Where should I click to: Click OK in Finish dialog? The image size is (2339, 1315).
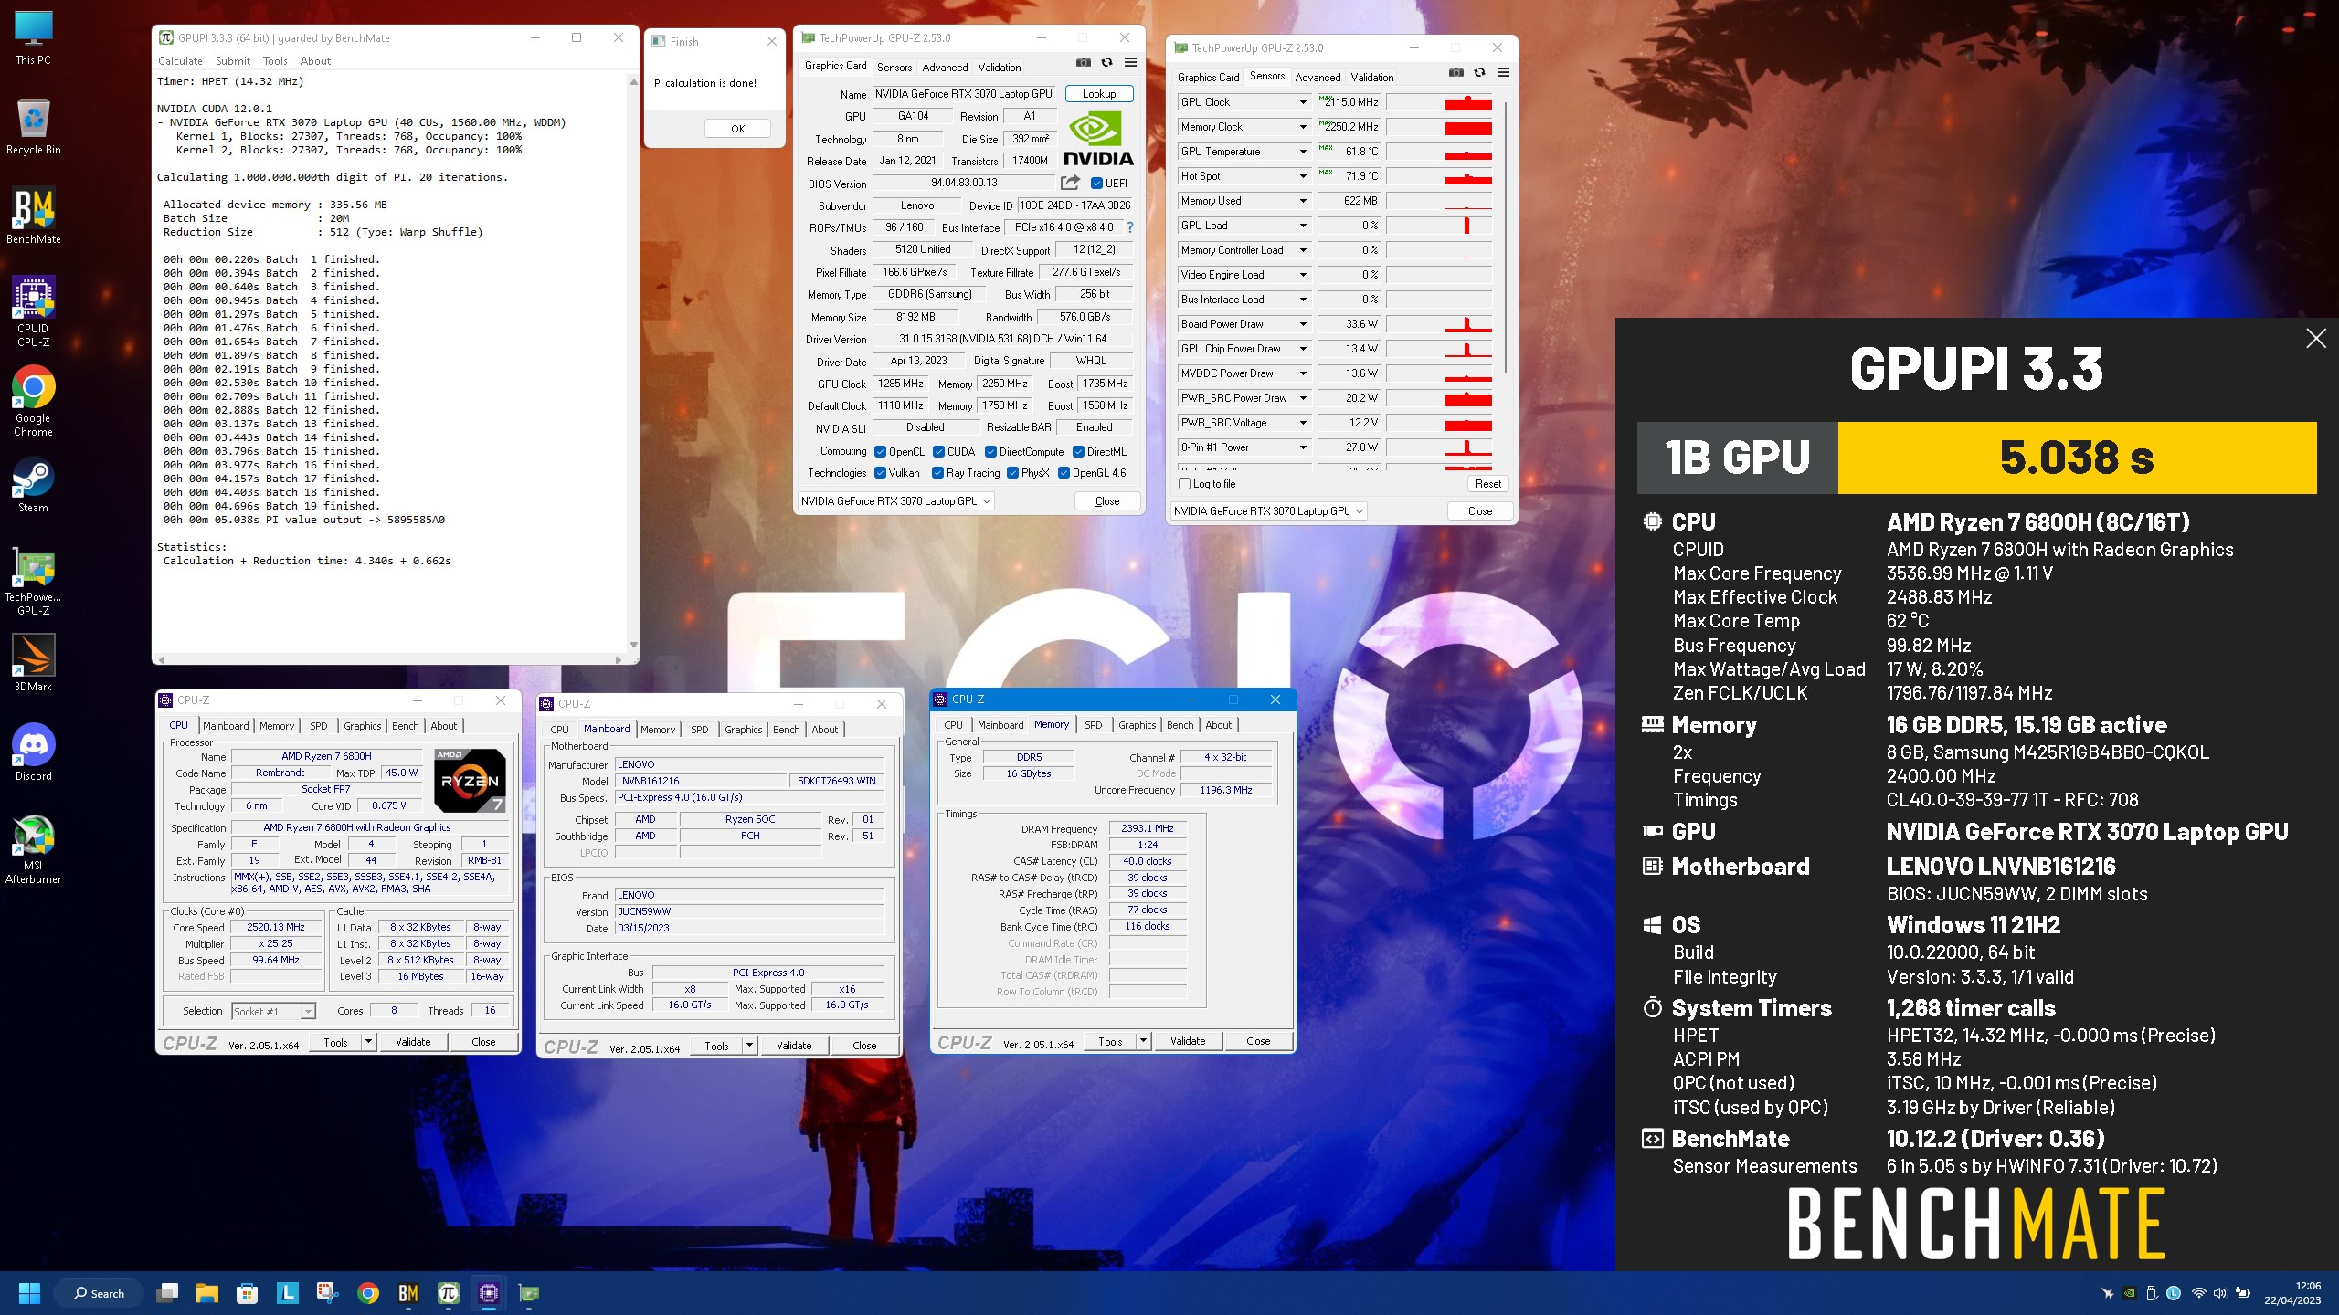pos(737,129)
